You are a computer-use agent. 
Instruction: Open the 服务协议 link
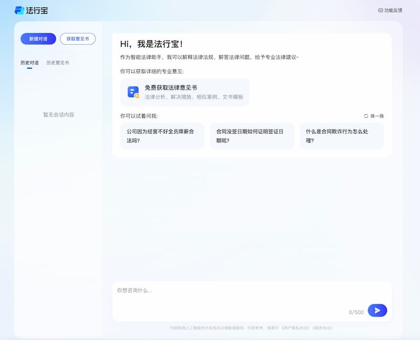click(322, 328)
